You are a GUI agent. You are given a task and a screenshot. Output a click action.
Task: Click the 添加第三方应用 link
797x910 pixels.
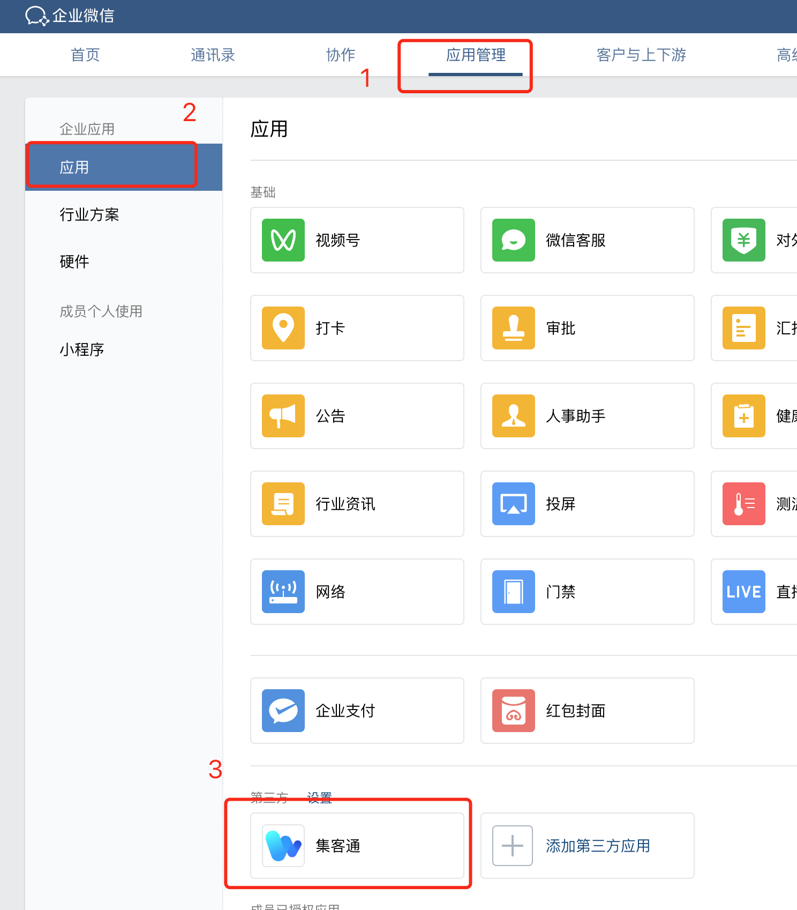[598, 846]
